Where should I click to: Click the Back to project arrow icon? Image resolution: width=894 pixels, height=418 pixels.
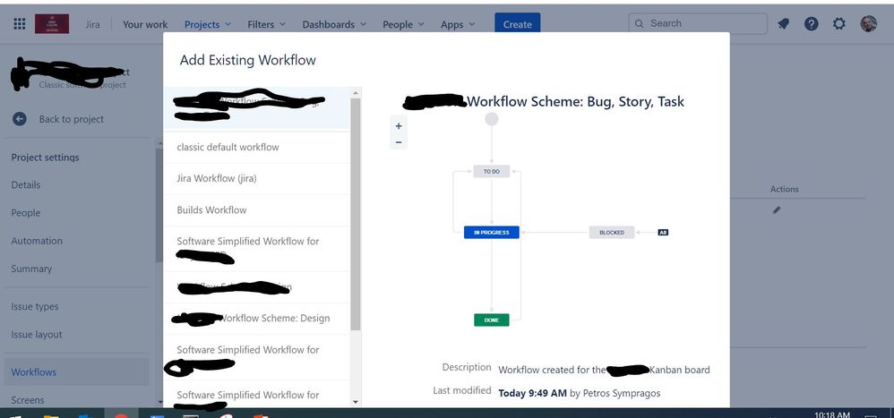tap(20, 119)
